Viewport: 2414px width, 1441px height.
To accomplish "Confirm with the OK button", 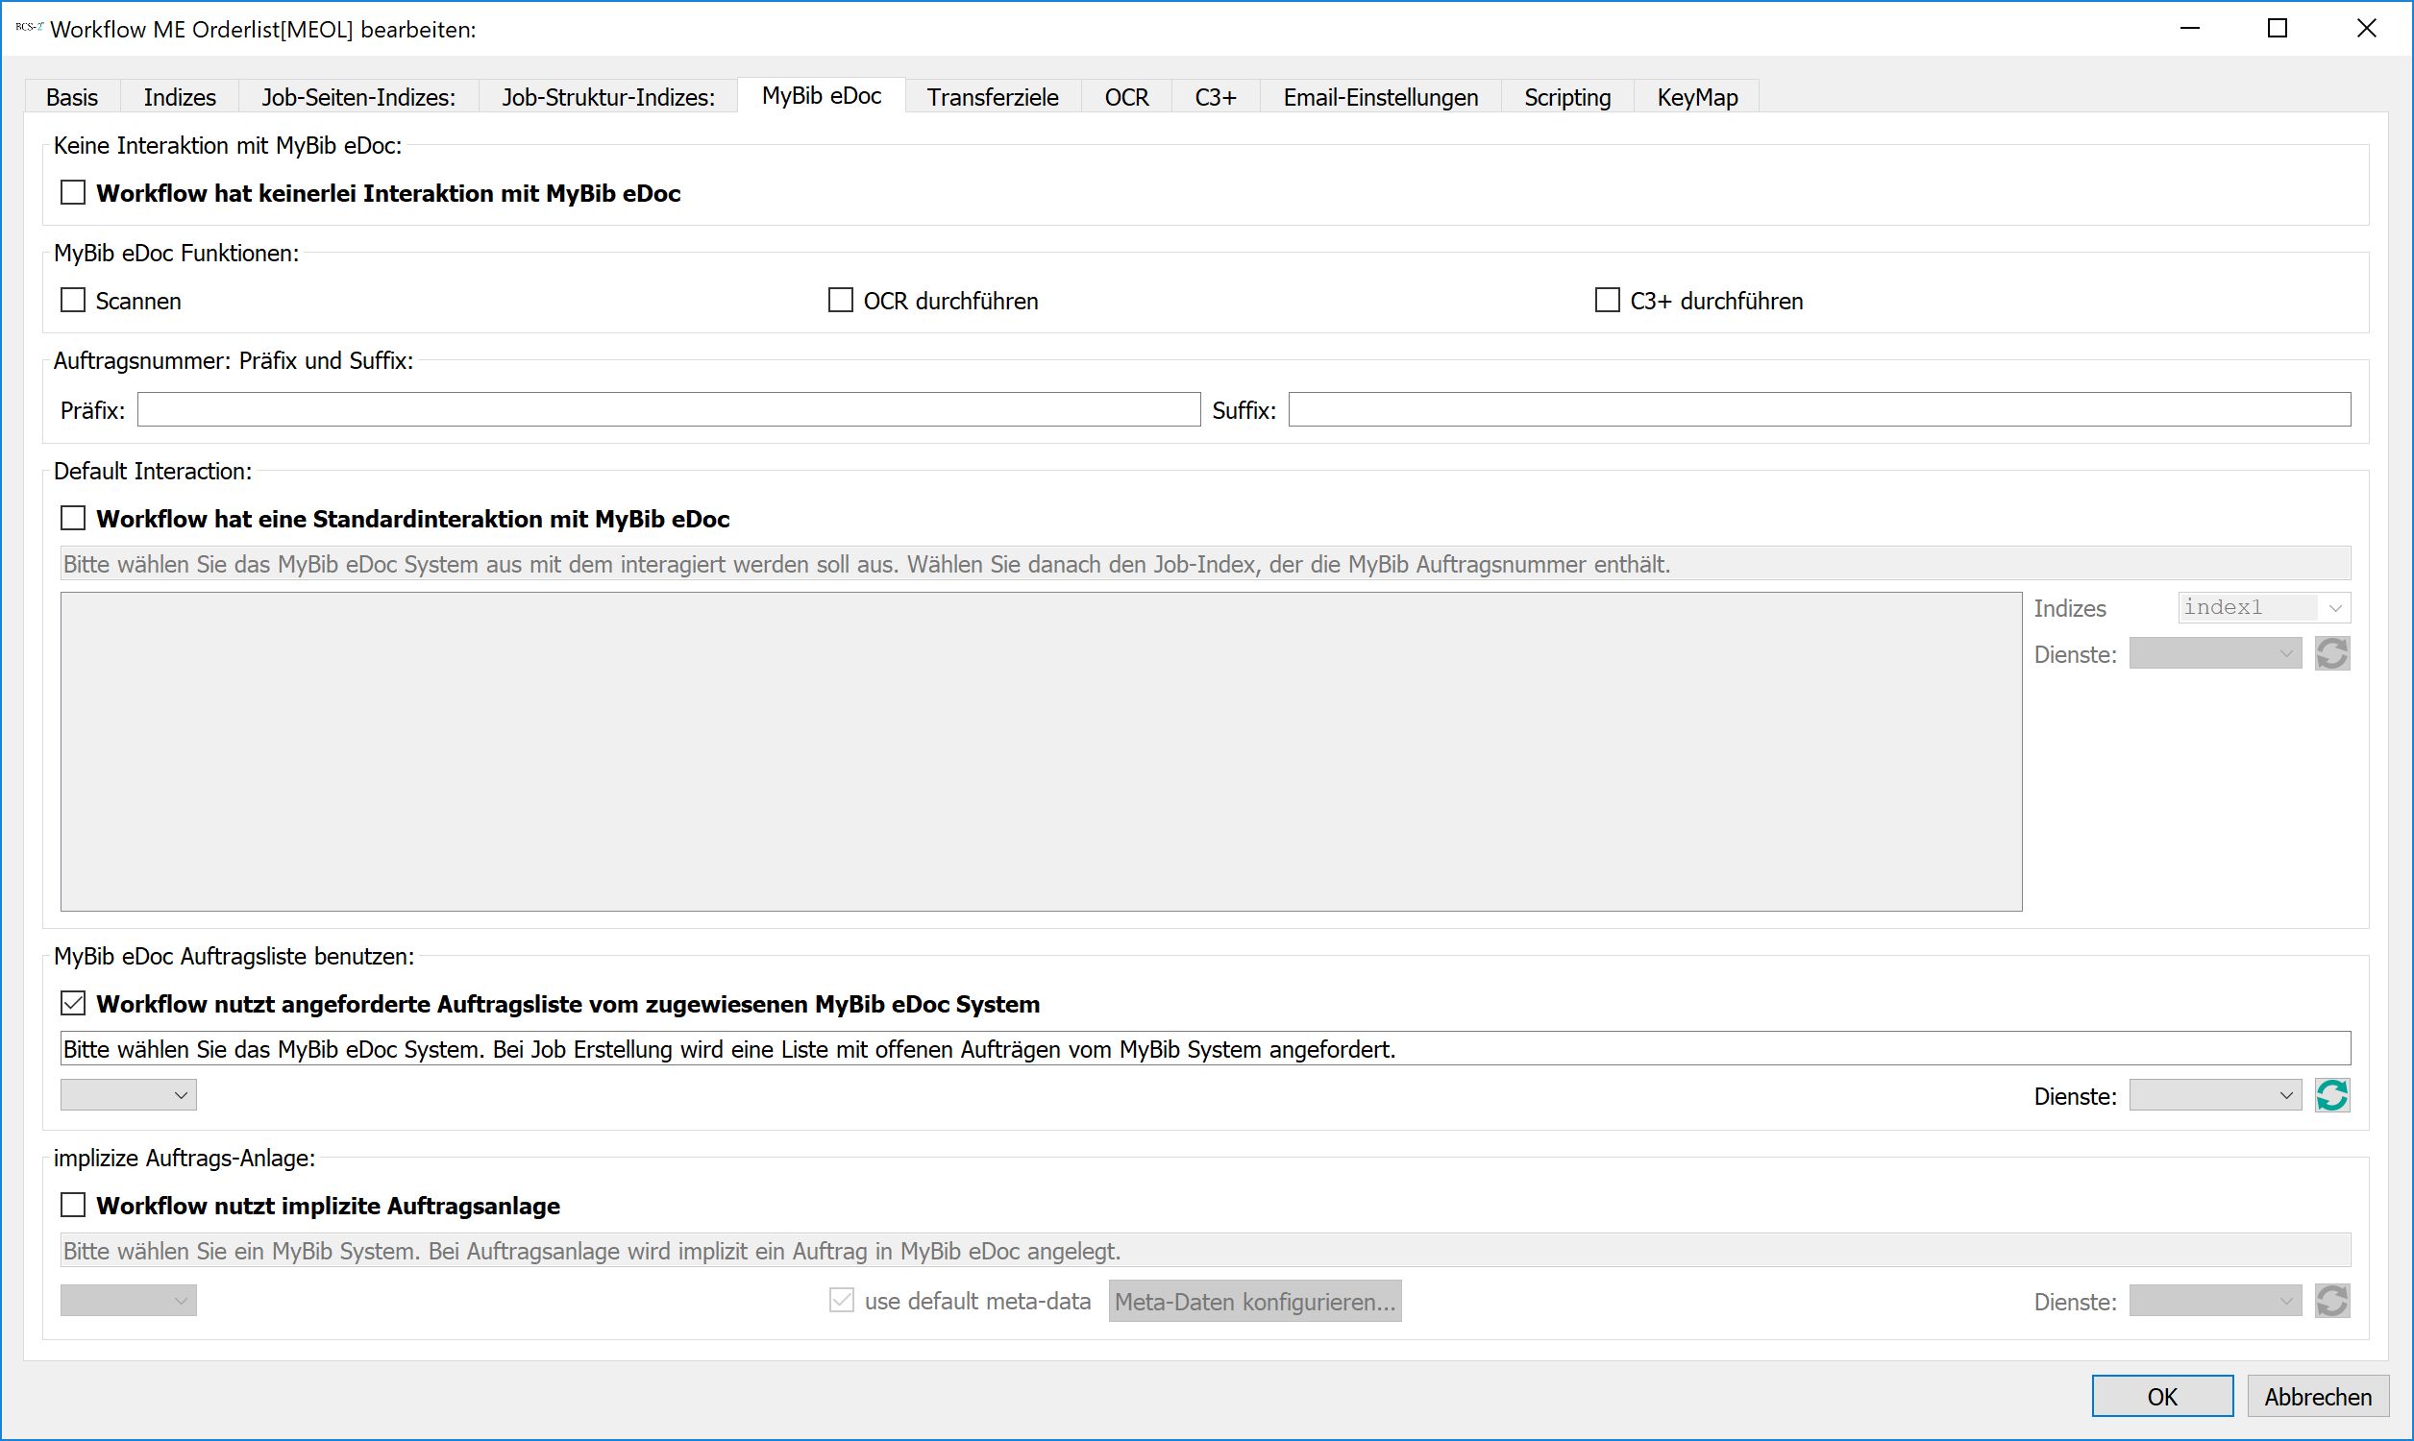I will [x=2162, y=1397].
